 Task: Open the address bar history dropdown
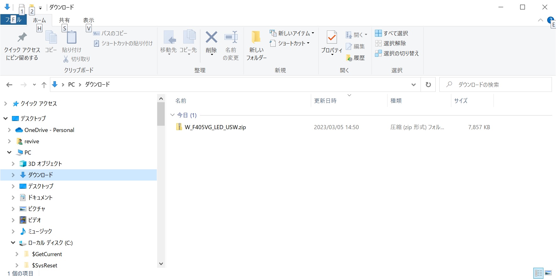414,85
